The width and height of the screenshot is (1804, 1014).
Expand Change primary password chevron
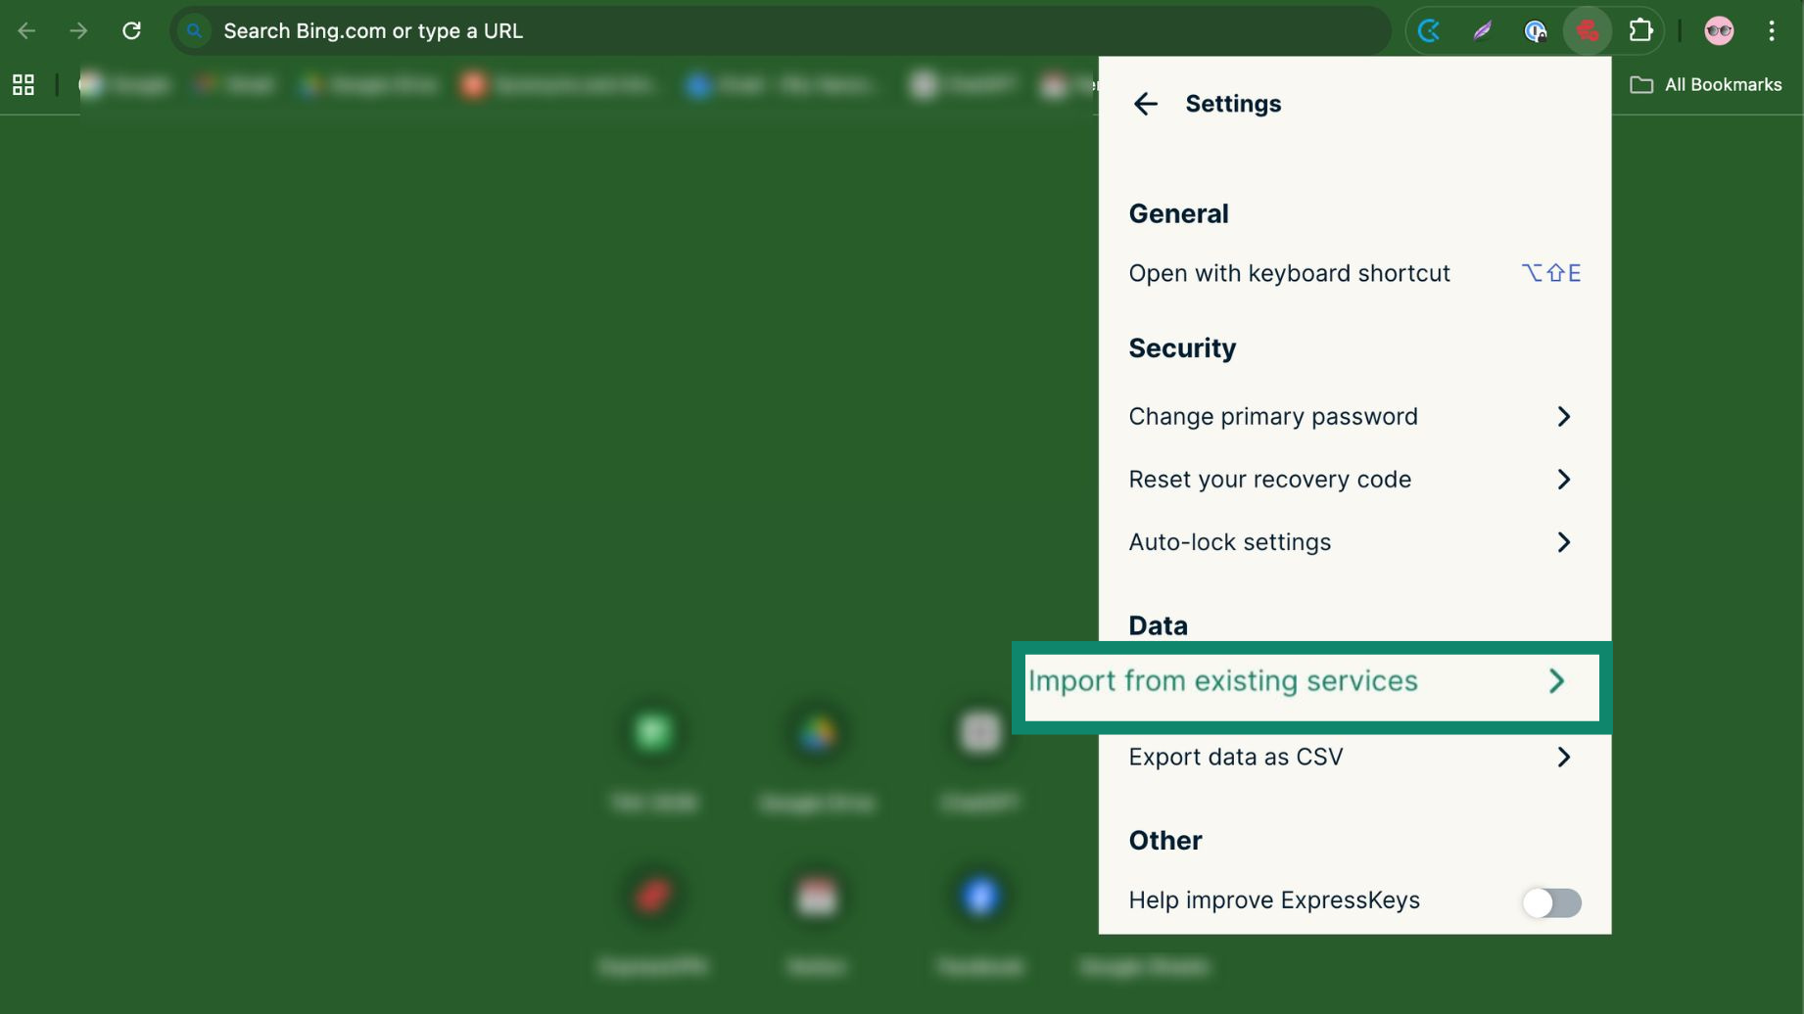pos(1563,417)
